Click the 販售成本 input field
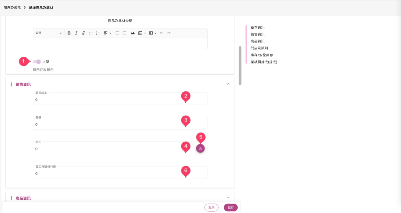The width and height of the screenshot is (401, 213). (120, 98)
